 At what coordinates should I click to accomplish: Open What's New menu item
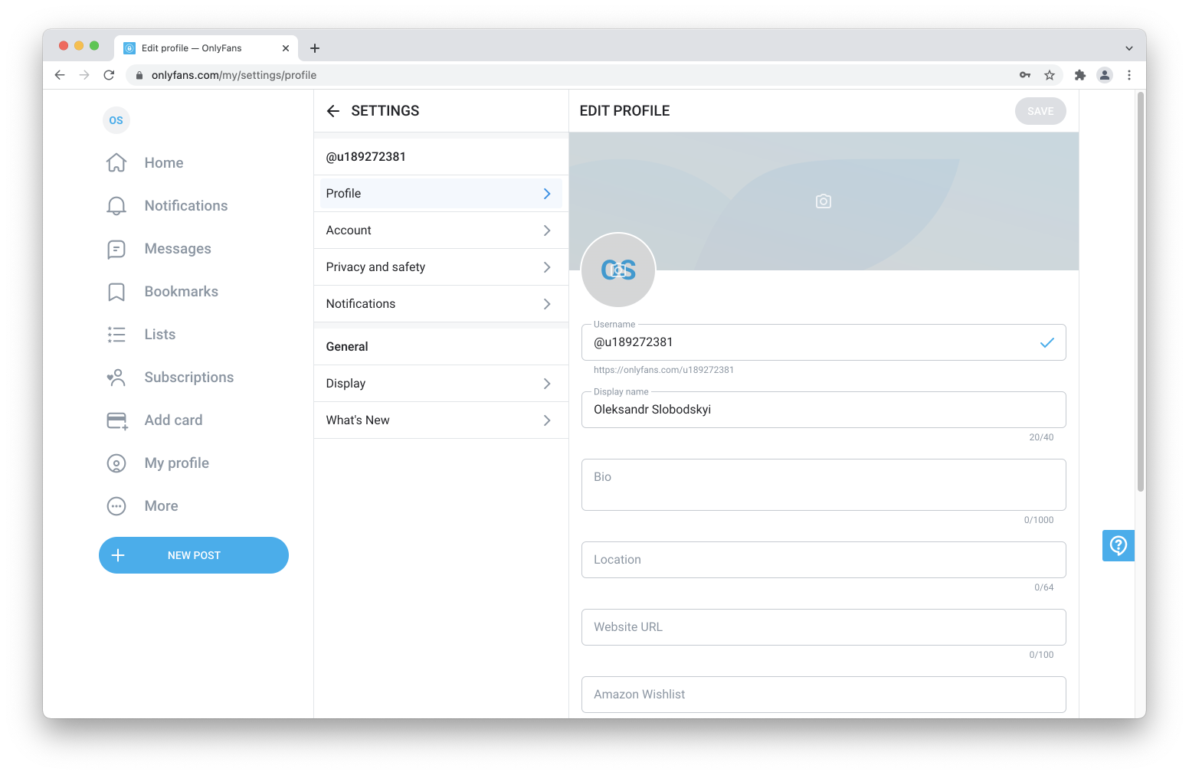(x=441, y=420)
